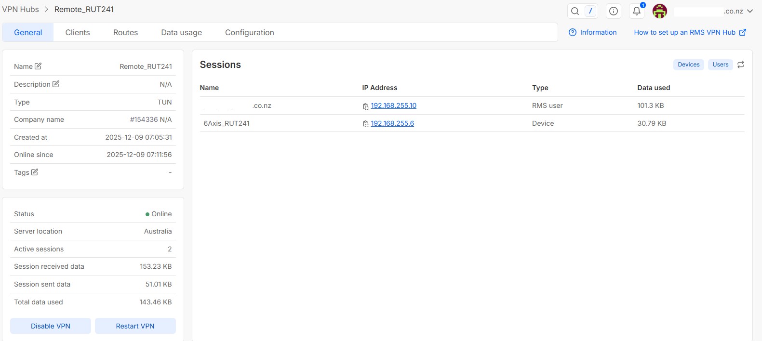The width and height of the screenshot is (762, 341).
Task: Copy IP address 192.168.255.6 icon
Action: pos(366,124)
